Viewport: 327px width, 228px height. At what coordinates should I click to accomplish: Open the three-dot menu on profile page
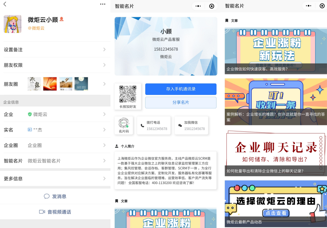click(103, 4)
